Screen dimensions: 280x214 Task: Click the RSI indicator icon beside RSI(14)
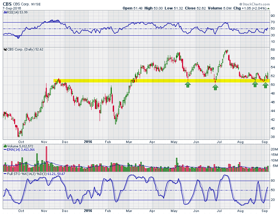click(x=5, y=12)
